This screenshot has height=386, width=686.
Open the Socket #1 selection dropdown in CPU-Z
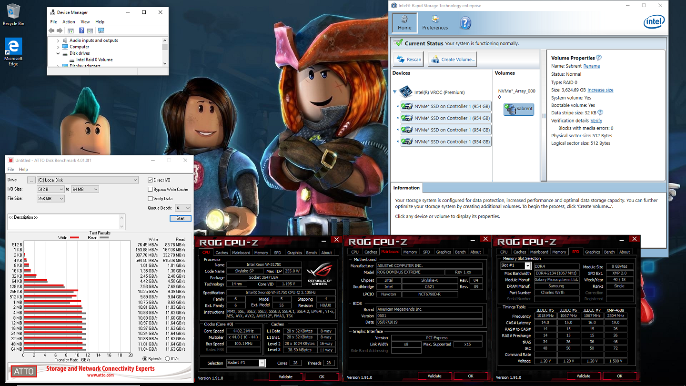click(246, 363)
